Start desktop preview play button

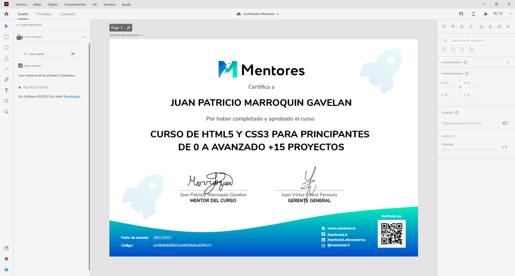pyautogui.click(x=486, y=14)
